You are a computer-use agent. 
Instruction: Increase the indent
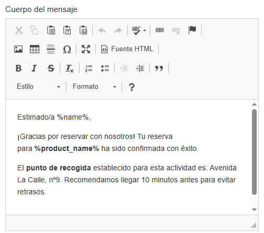pyautogui.click(x=140, y=68)
